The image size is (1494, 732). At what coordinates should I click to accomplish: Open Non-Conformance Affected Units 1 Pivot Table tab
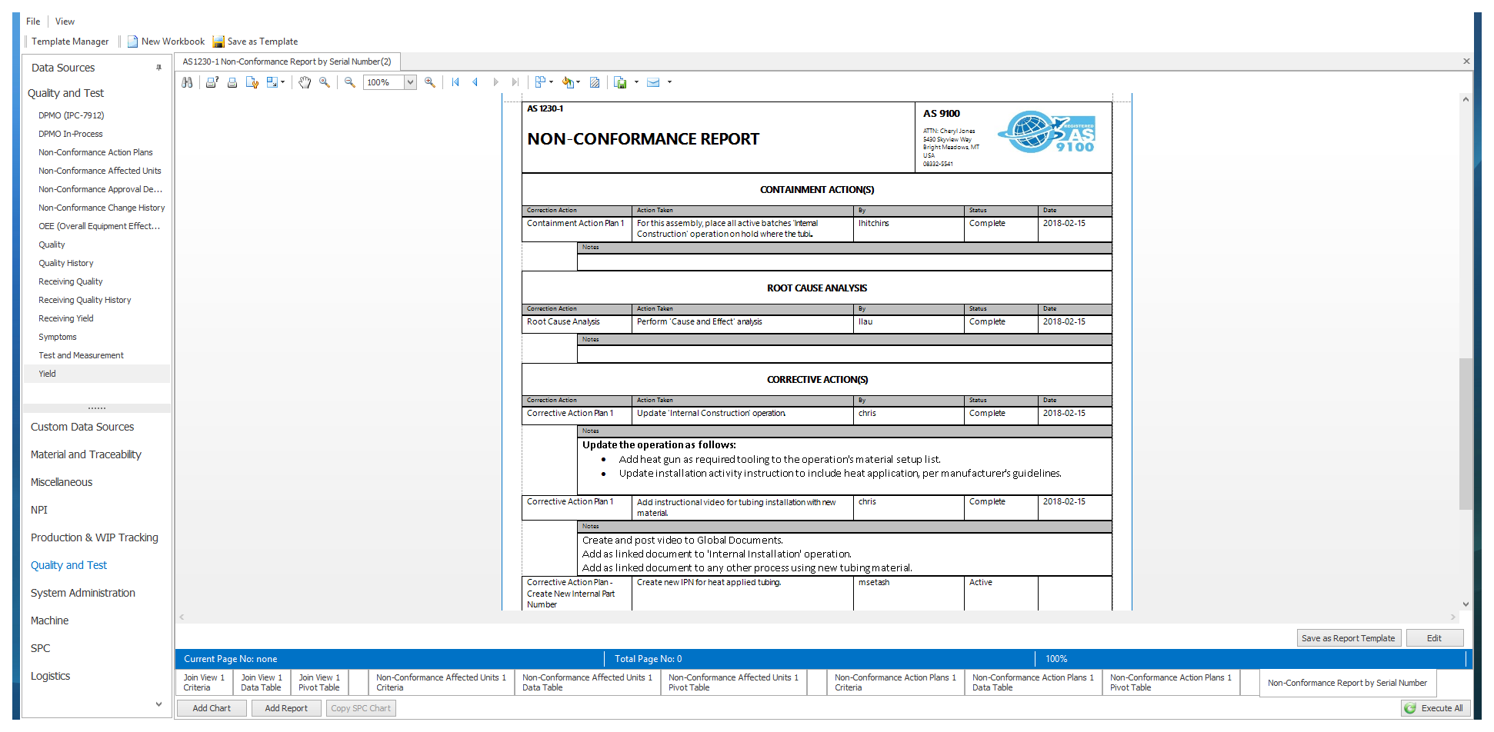click(x=733, y=683)
